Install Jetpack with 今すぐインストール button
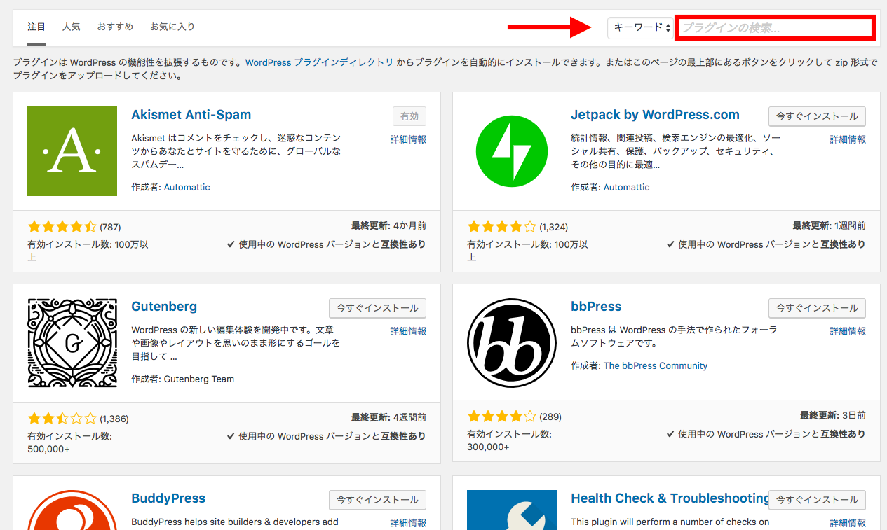 click(x=817, y=116)
